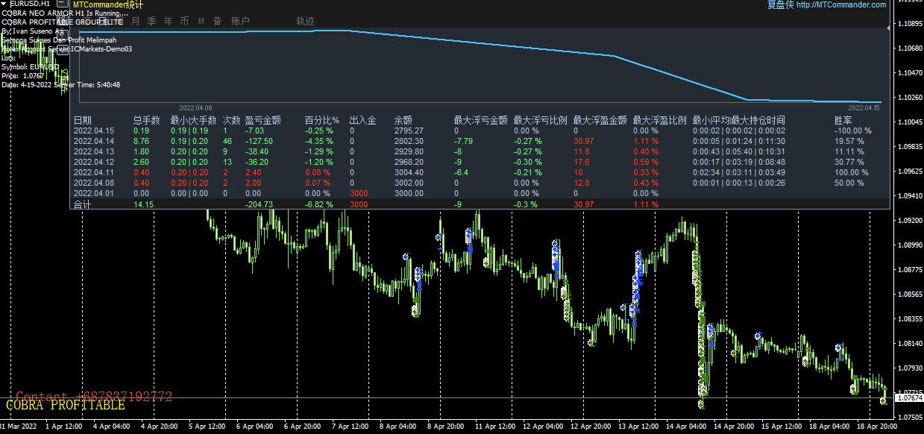Click the COBRA PROFITABLE chart label

tap(66, 406)
